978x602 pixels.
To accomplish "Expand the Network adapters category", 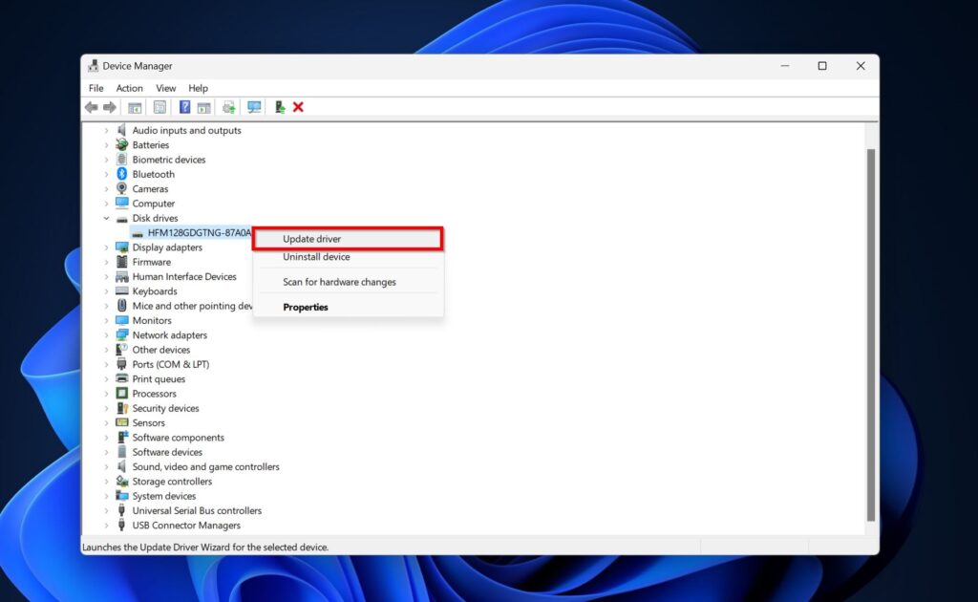I will point(105,334).
